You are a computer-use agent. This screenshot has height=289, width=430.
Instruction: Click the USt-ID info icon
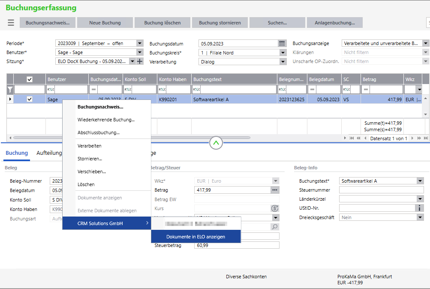coord(419,208)
